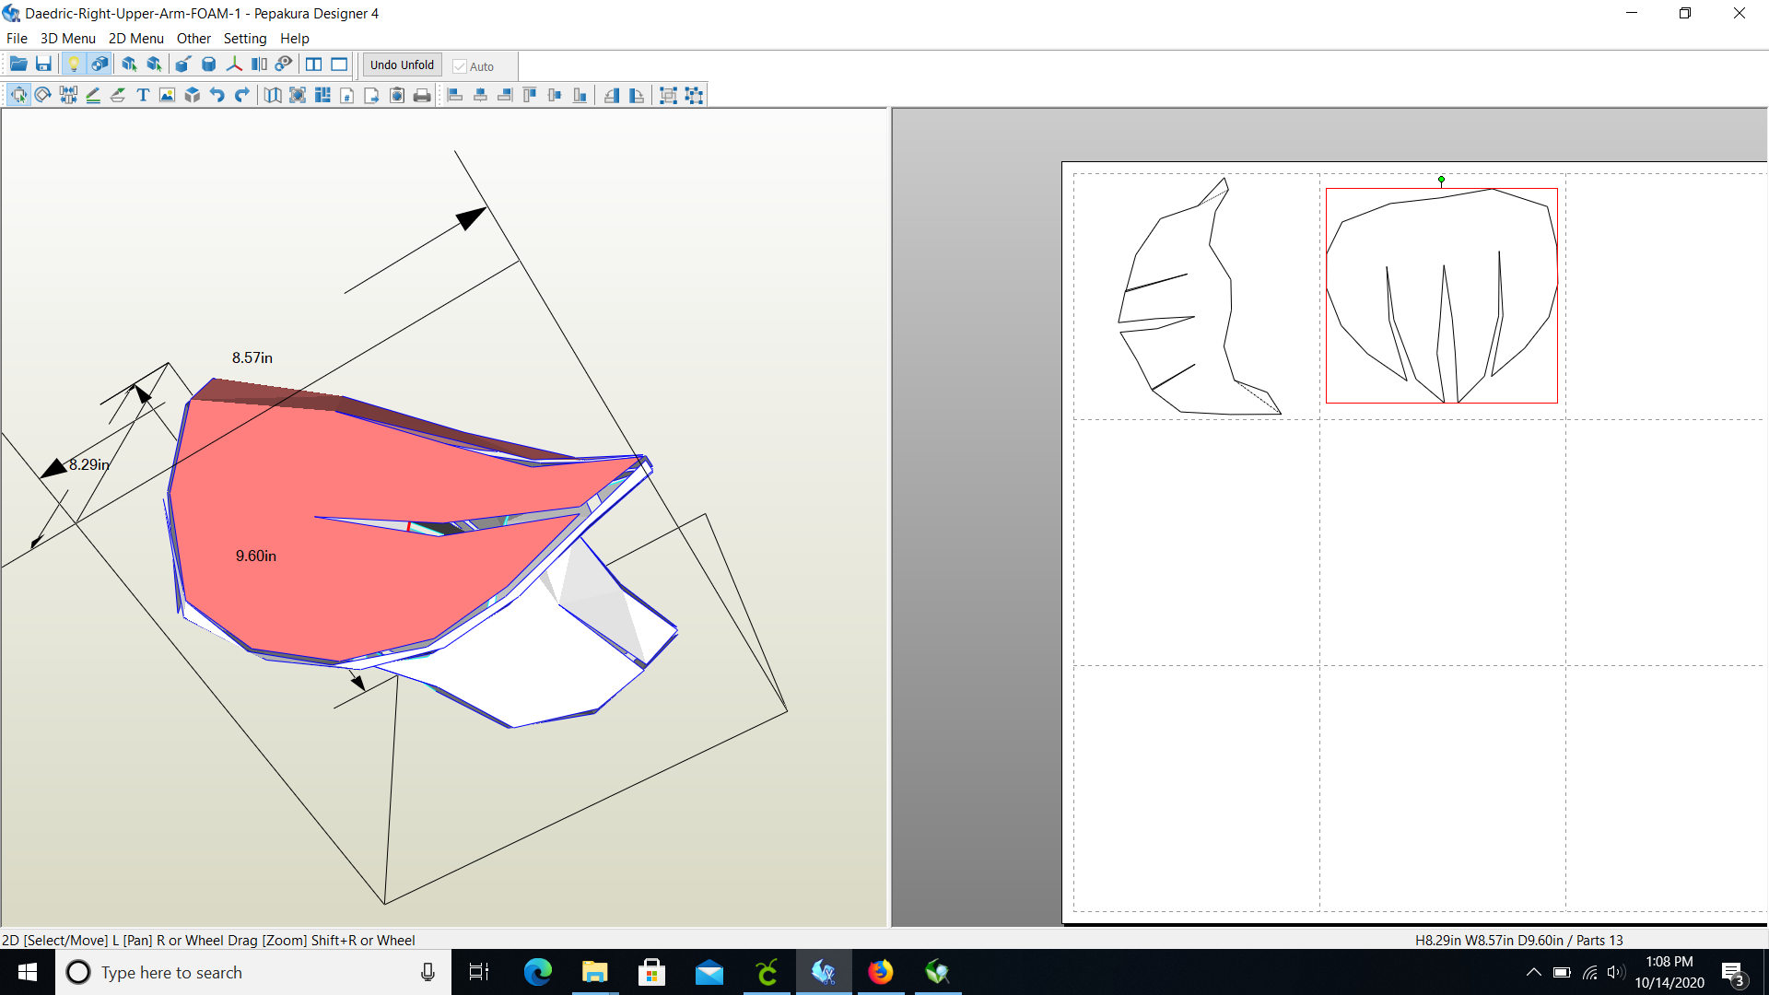Align selected parts to left
Image resolution: width=1769 pixels, height=995 pixels.
click(x=455, y=95)
